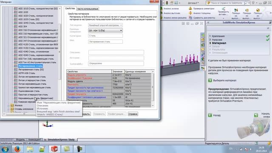Pick 'Литая легированная сталь' material
Viewport: 272px width, 153px height.
click(x=32, y=76)
